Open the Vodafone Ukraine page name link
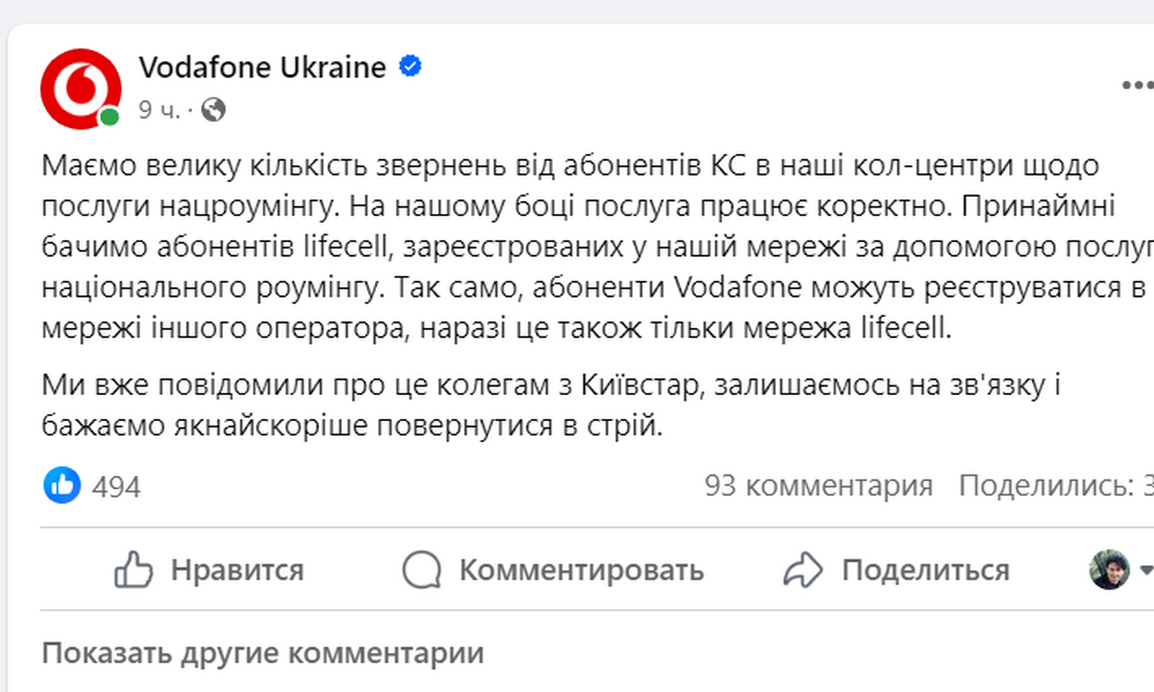The image size is (1154, 692). (x=263, y=67)
